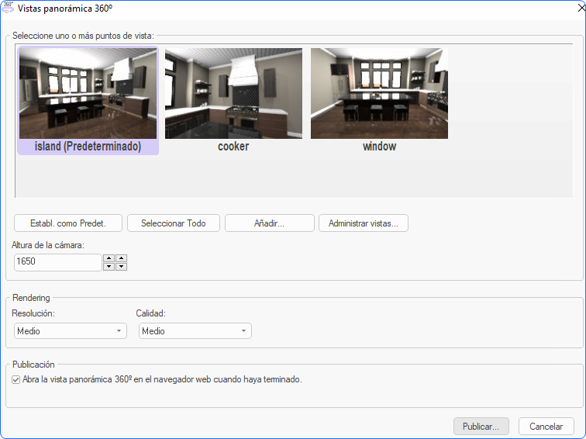586x439 pixels.
Task: Click the 'island (Predeterminado)' label text
Action: pyautogui.click(x=88, y=147)
